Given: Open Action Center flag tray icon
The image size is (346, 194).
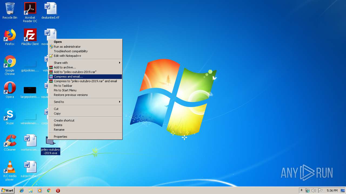Looking at the screenshot, I should 320,190.
